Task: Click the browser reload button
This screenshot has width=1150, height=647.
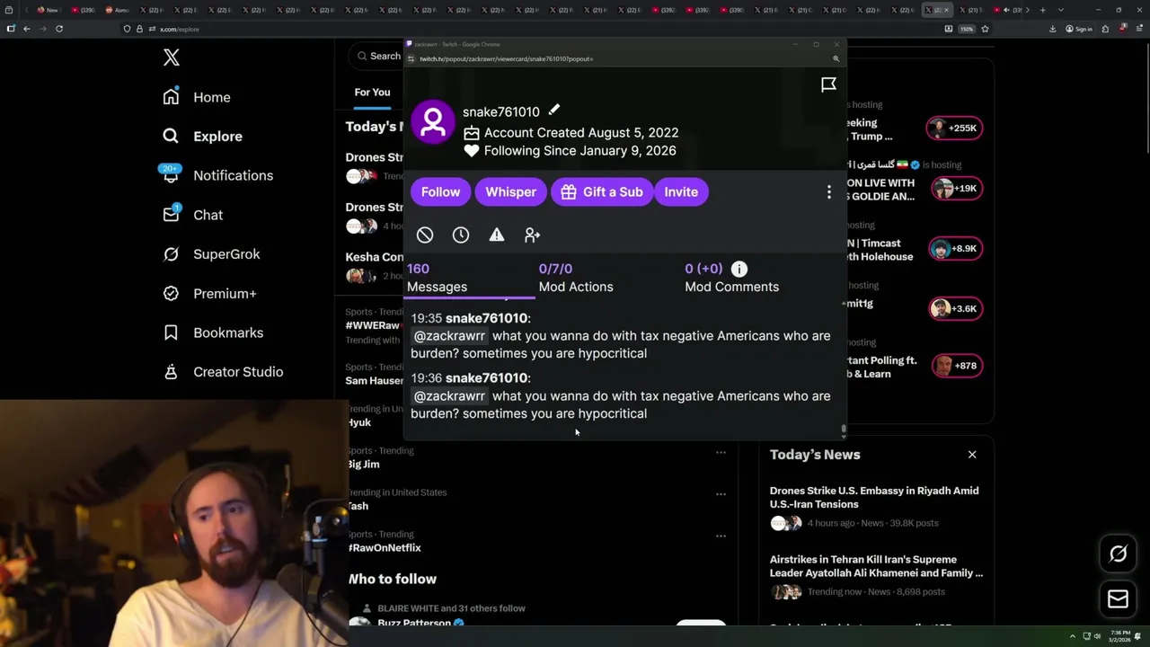Action: point(59,29)
